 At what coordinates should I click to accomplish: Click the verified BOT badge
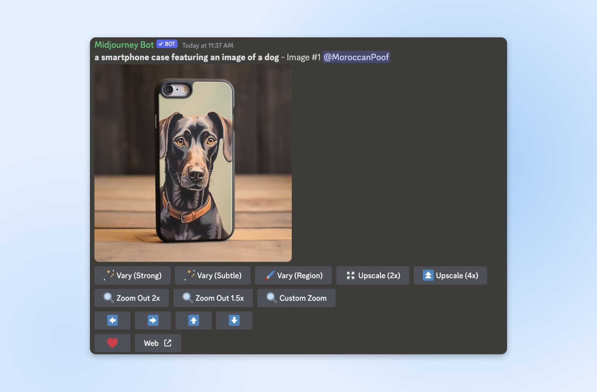point(167,44)
